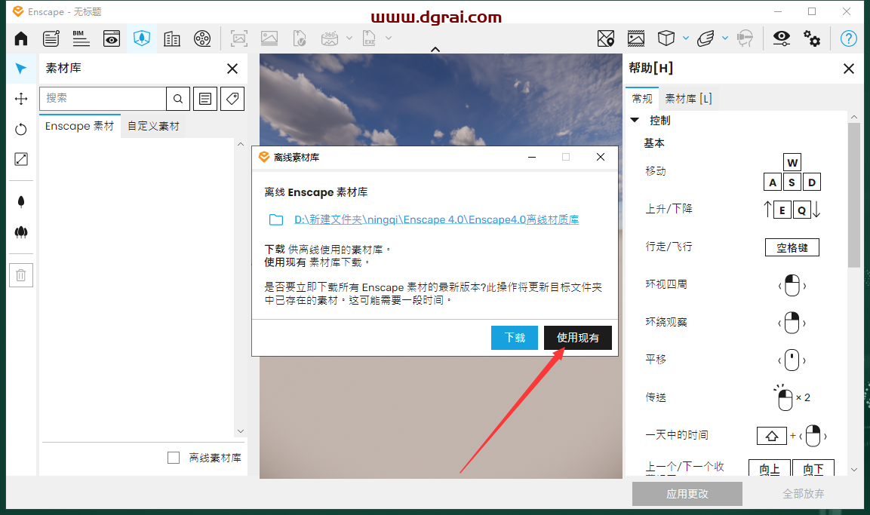Screen dimensions: 870x515
Task: Click the EXE standalone export icon
Action: click(369, 38)
